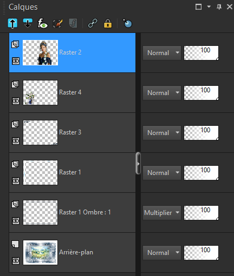The width and height of the screenshot is (234, 276).
Task: Click the link layers chain icon
Action: pos(93,23)
